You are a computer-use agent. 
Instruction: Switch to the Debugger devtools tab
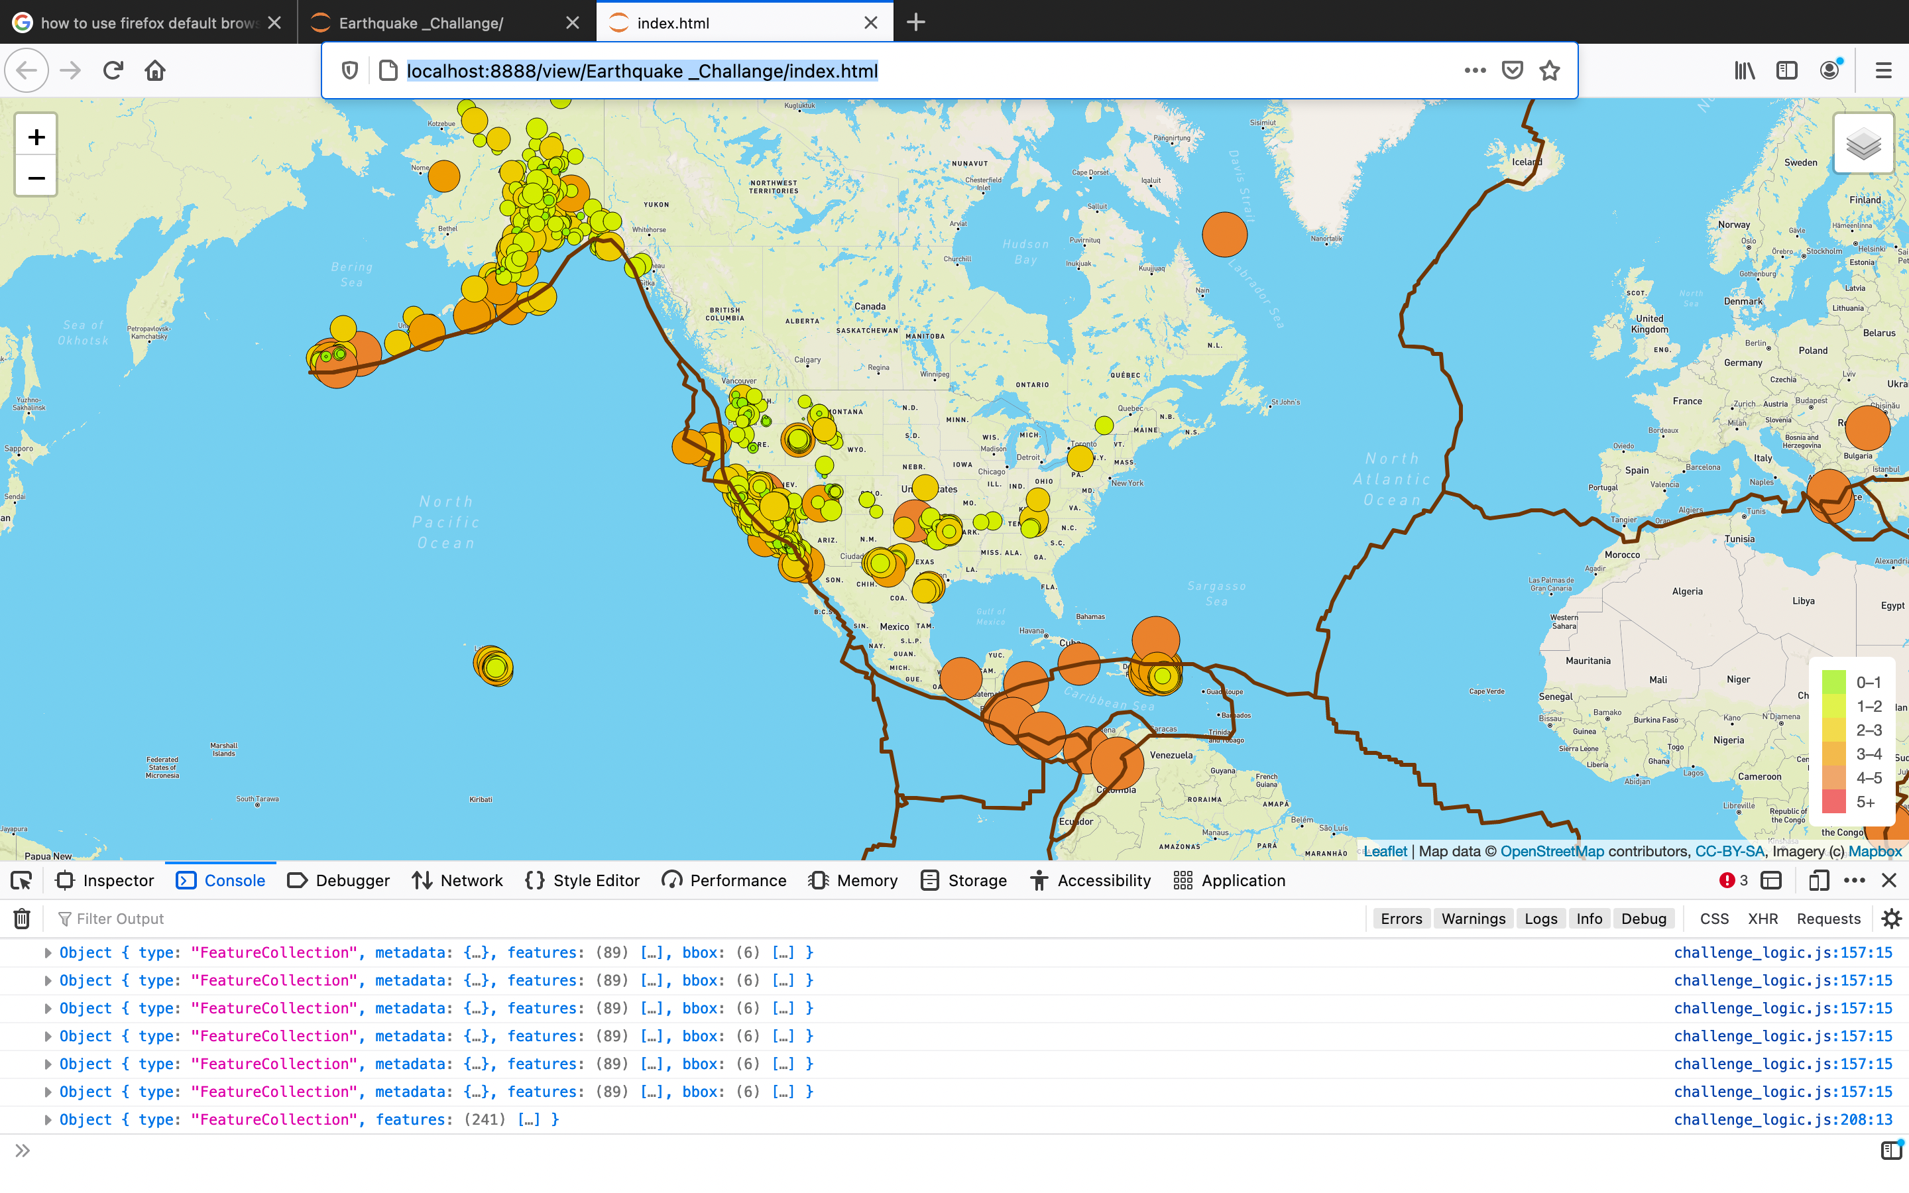[x=339, y=881]
